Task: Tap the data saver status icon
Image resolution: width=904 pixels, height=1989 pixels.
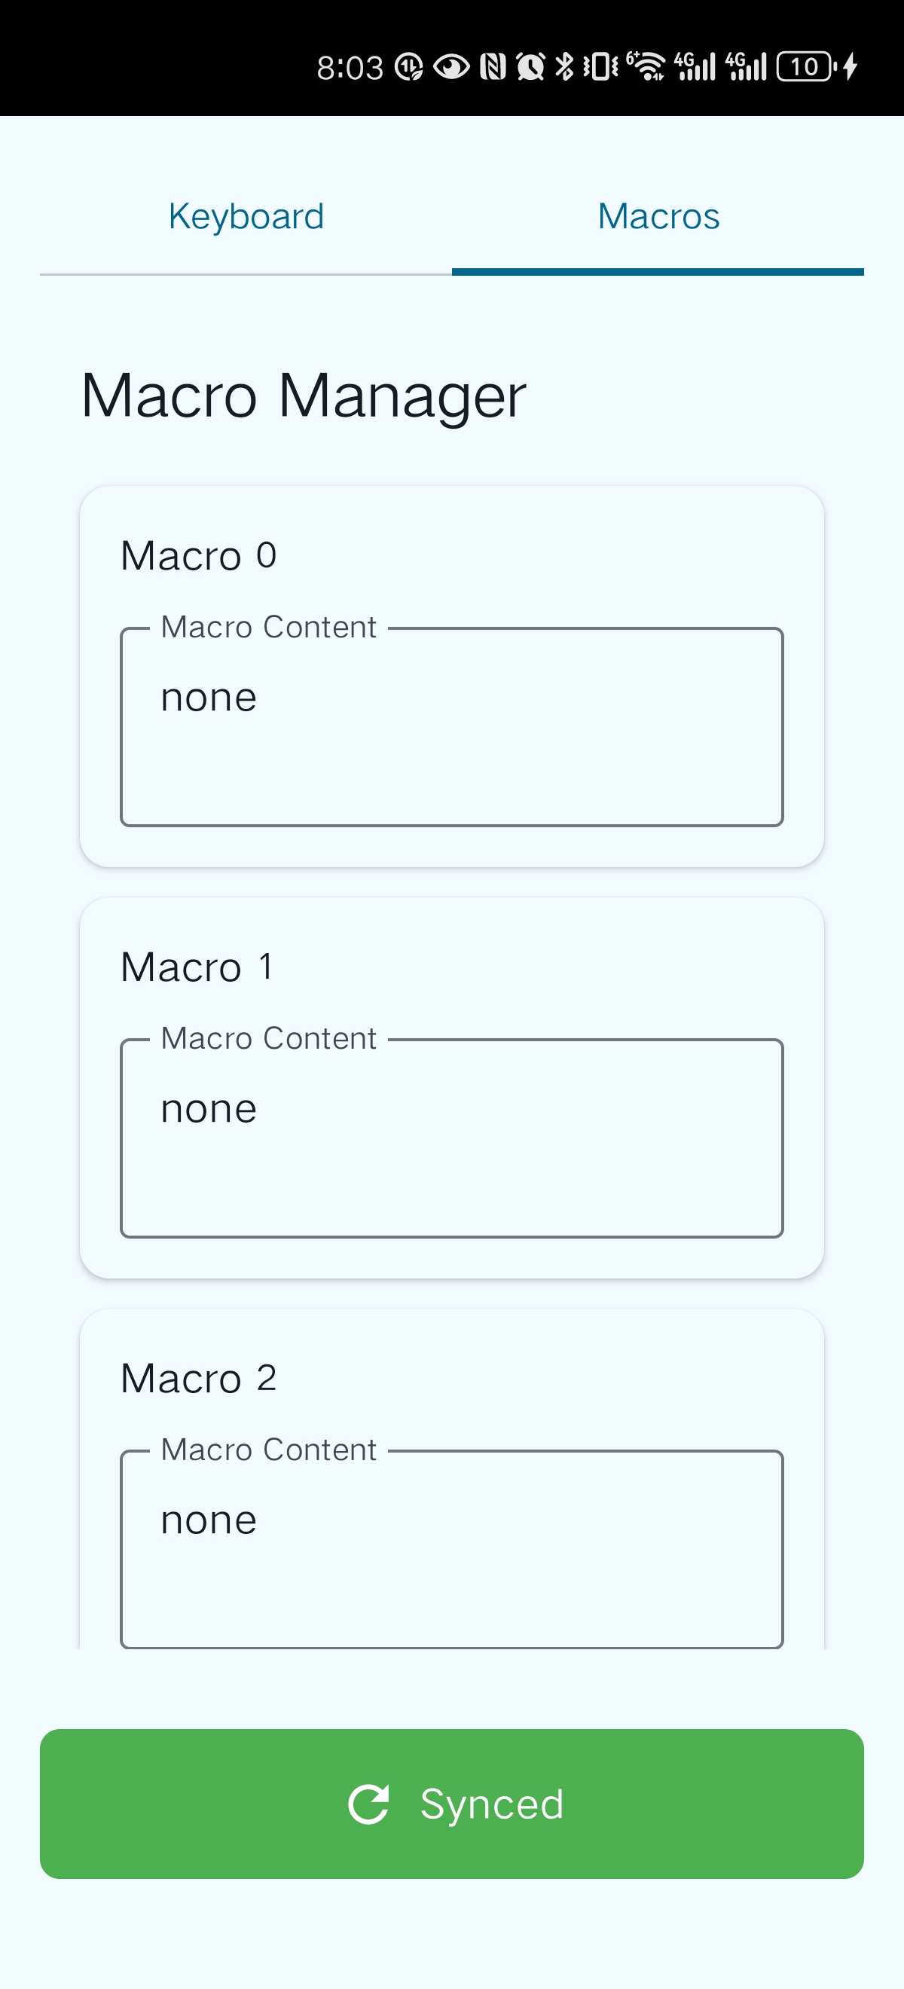Action: click(408, 67)
